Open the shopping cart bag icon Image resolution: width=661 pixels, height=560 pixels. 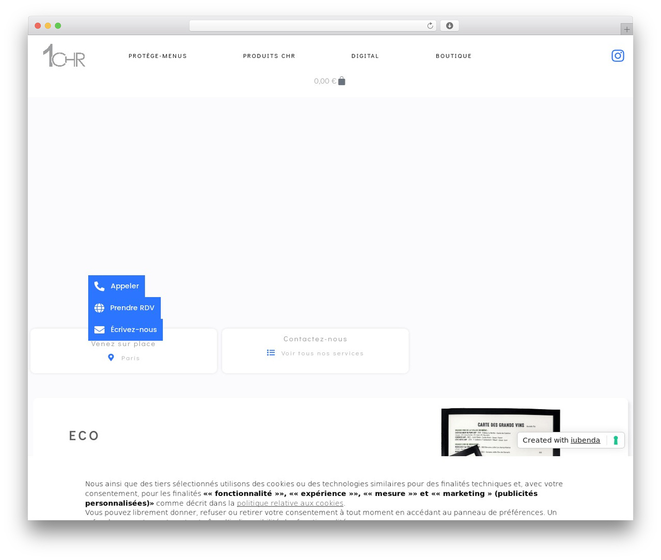coord(341,81)
